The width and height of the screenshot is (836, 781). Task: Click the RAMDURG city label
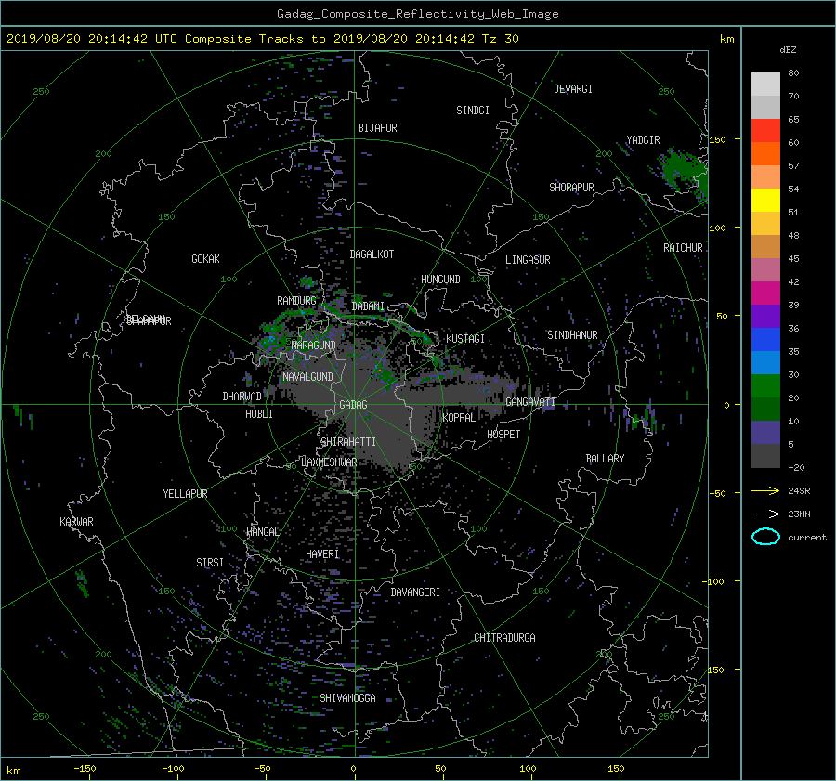296,301
